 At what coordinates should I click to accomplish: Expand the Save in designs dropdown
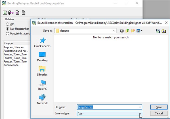pos(114,31)
